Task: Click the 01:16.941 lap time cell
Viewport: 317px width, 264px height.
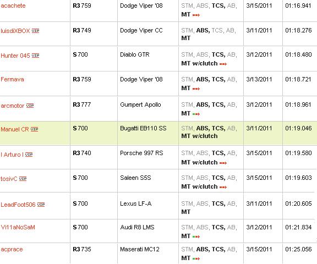Action: [x=298, y=5]
